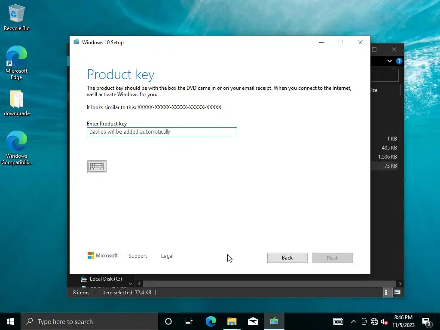The height and width of the screenshot is (330, 440).
Task: Open the Windows Start menu
Action: coord(10,321)
